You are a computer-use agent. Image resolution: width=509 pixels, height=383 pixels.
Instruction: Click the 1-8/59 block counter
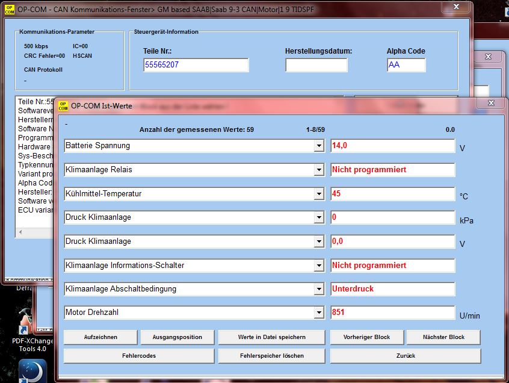tap(315, 129)
